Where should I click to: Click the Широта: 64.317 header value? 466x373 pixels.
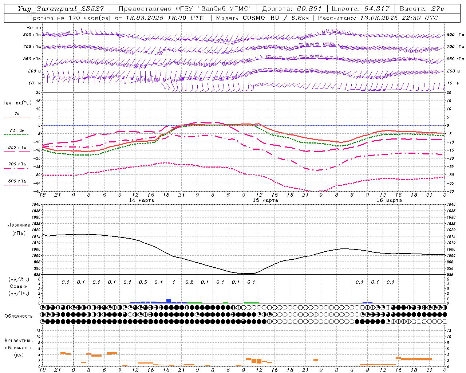(x=360, y=9)
